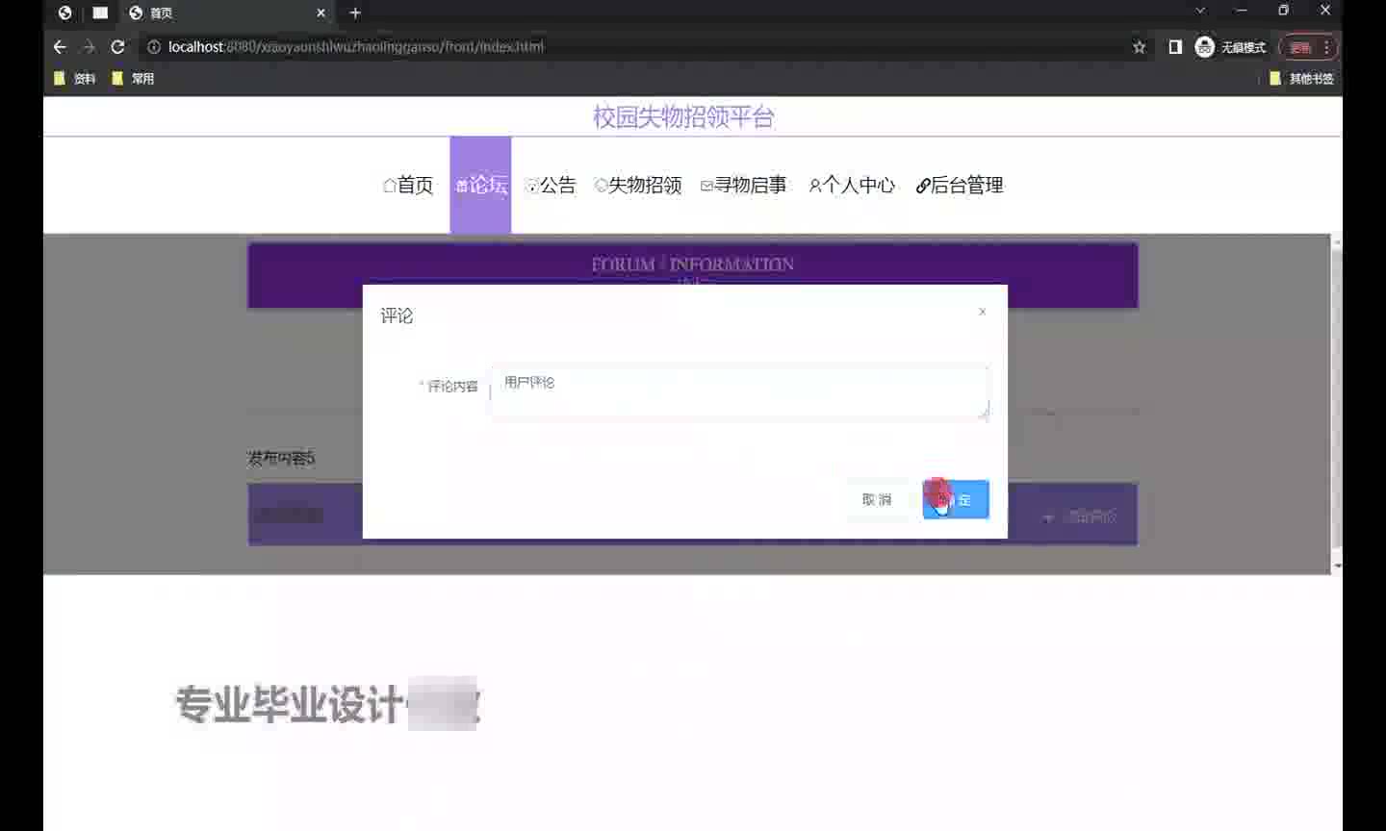This screenshot has width=1386, height=831.
Task: Click the 校园失物招领平台 site title
Action: tap(683, 117)
